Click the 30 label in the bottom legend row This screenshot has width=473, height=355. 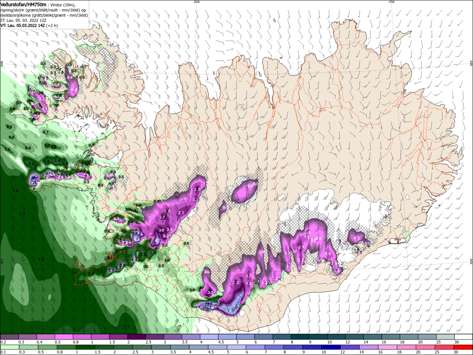pos(456,352)
